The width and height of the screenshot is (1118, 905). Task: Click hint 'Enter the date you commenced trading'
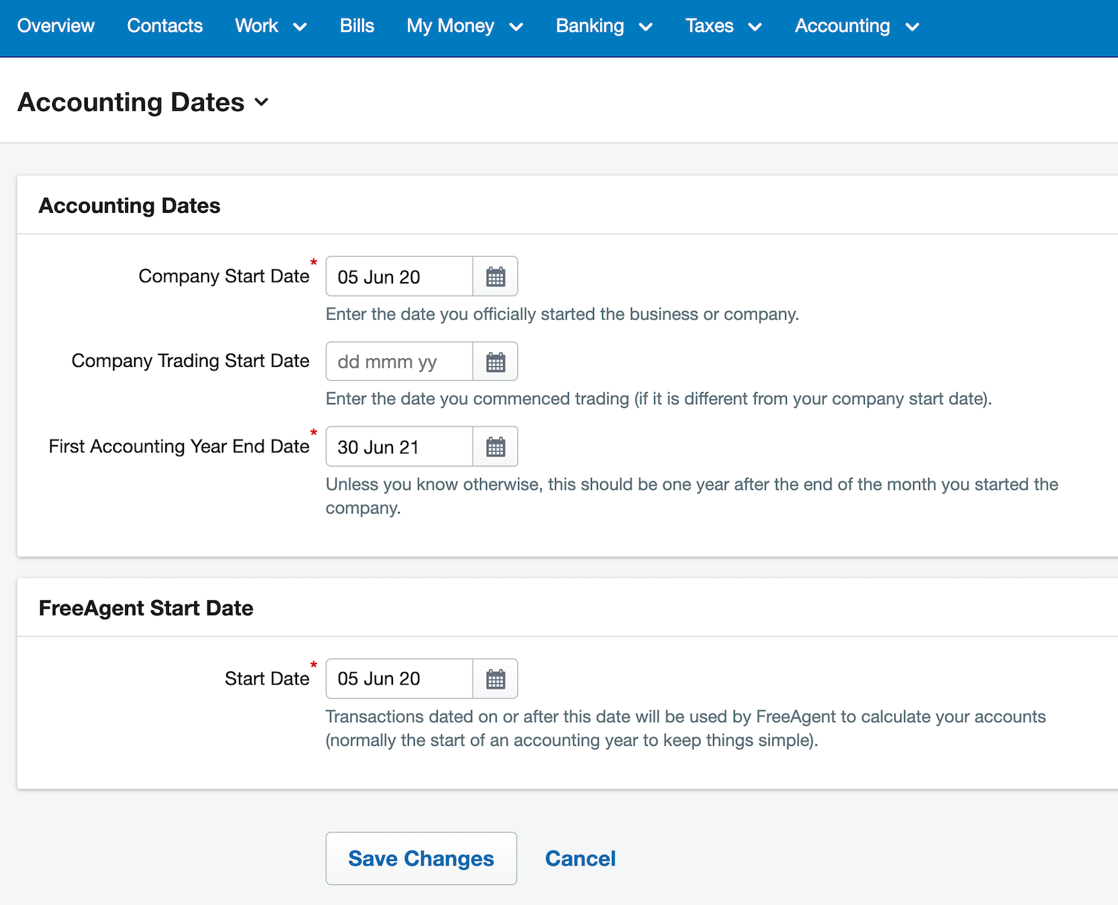[x=659, y=399]
